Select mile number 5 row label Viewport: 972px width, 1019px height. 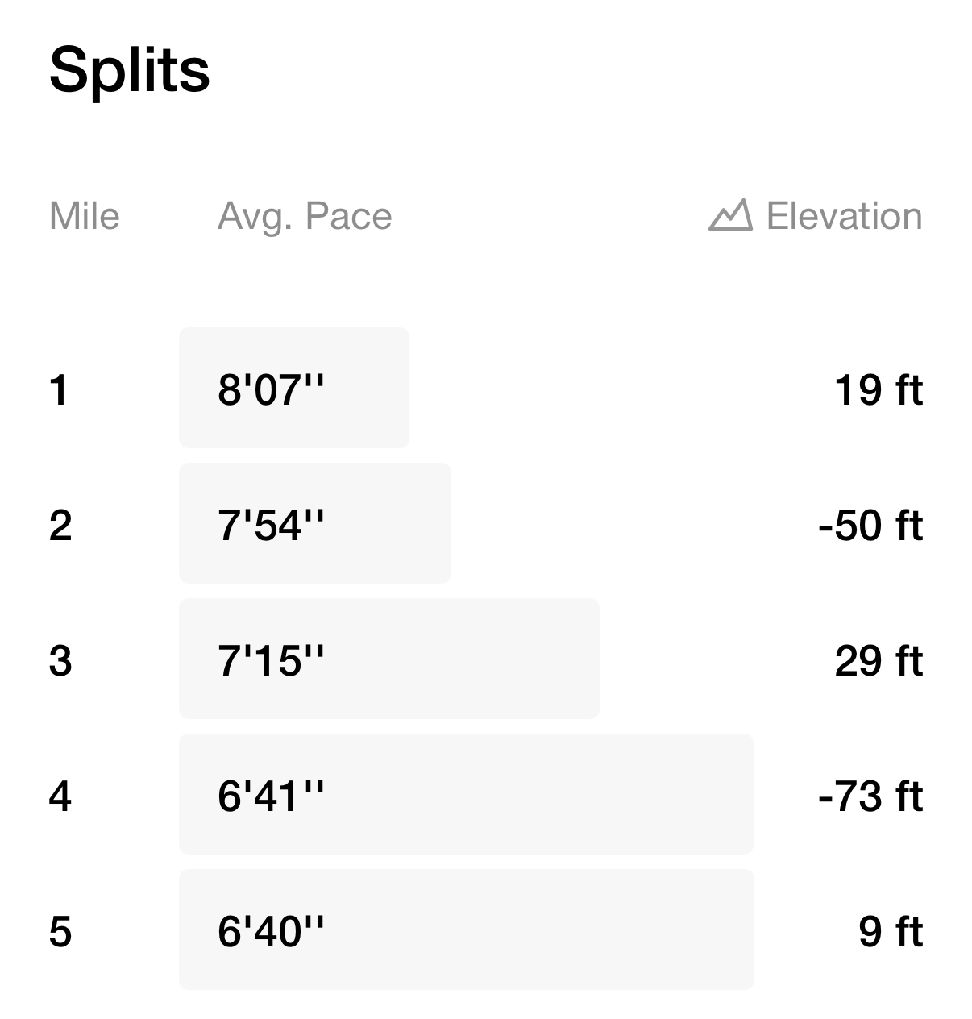click(60, 932)
